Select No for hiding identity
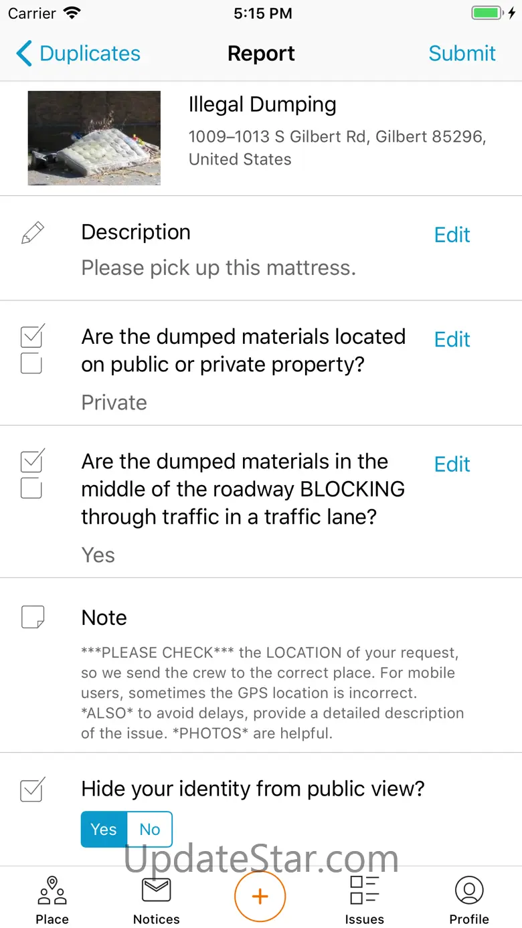This screenshot has height=928, width=522. [x=150, y=830]
